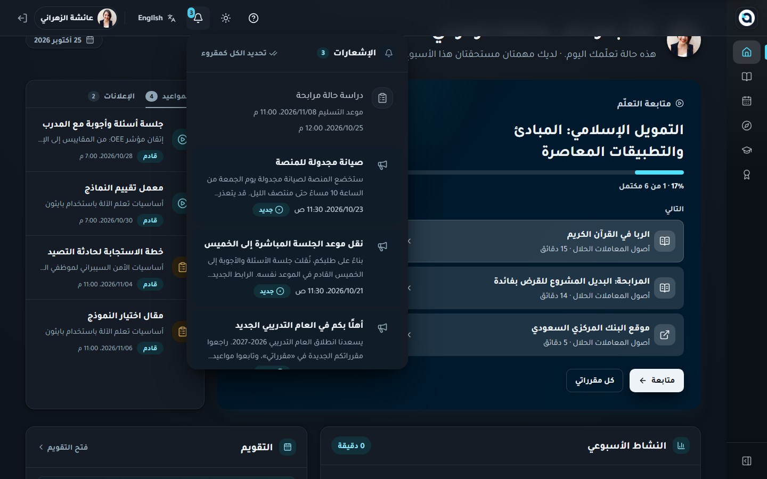This screenshot has height=479, width=767.
Task: Open دراسة حالة مرابحة notification
Action: coord(297,111)
